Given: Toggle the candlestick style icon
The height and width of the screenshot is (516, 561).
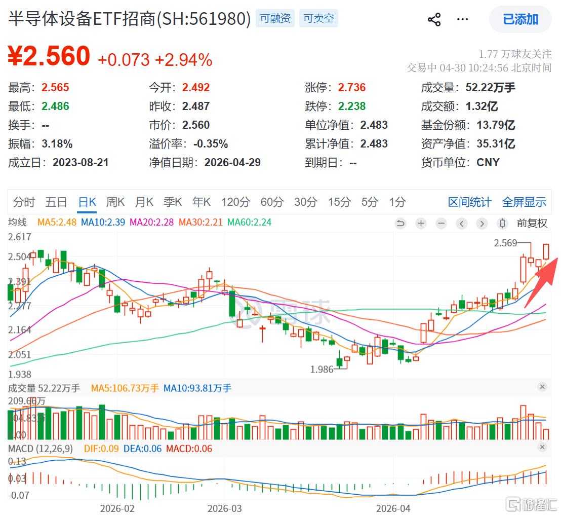Looking at the screenshot, I should pos(502,224).
